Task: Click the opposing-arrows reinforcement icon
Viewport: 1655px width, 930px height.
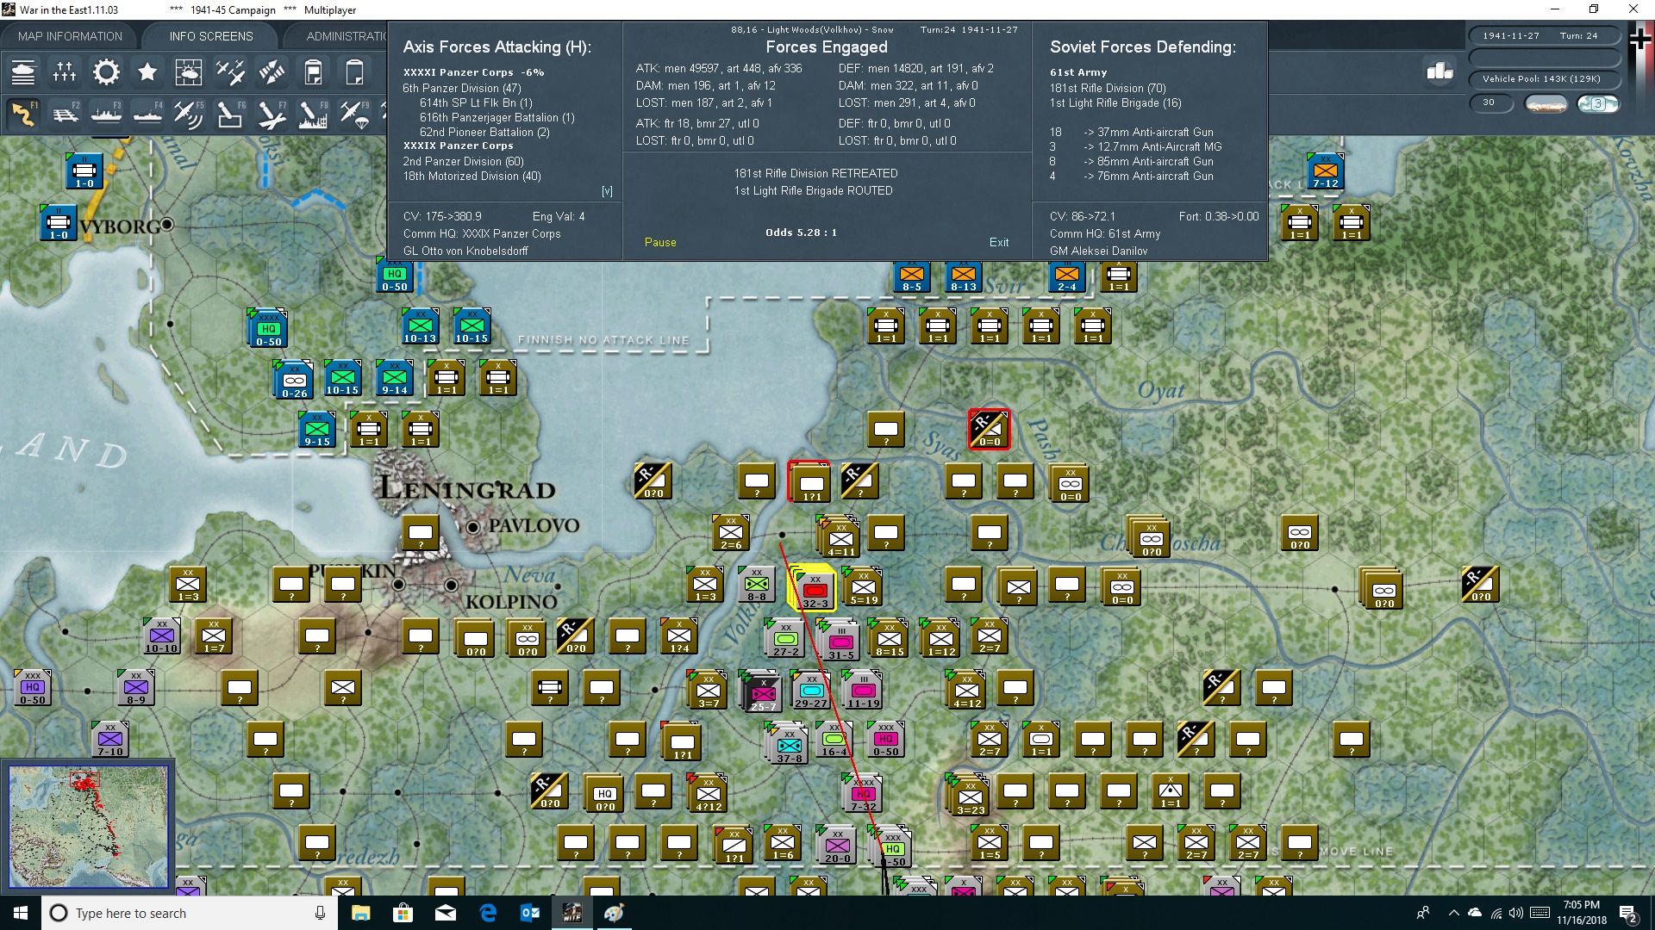Action: tap(272, 72)
